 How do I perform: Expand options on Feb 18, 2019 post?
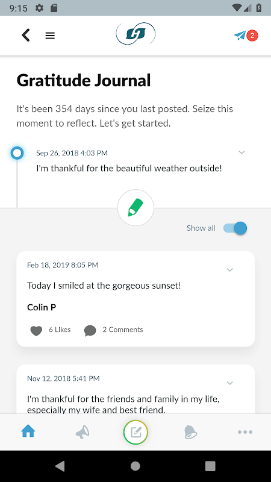pos(230,270)
